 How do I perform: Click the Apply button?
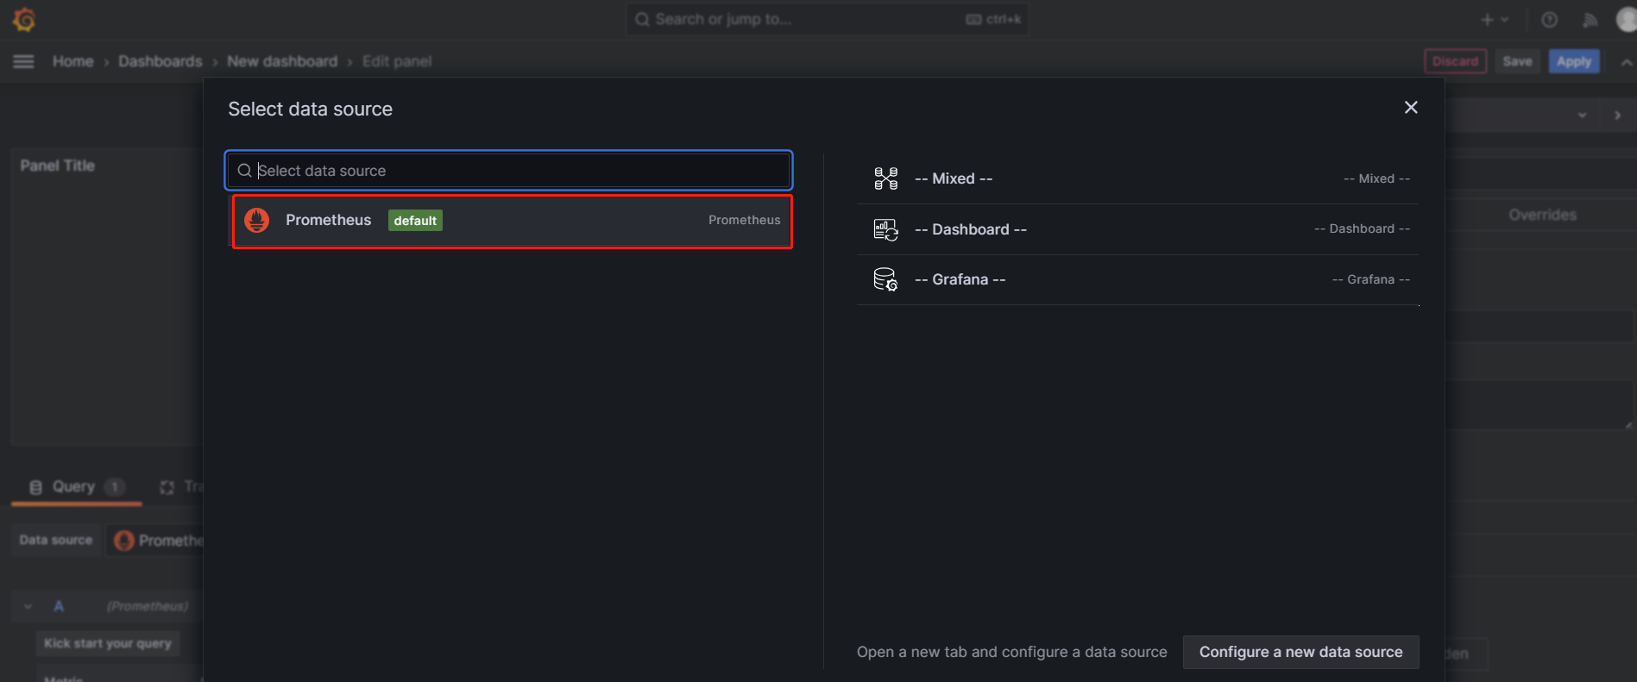point(1574,61)
